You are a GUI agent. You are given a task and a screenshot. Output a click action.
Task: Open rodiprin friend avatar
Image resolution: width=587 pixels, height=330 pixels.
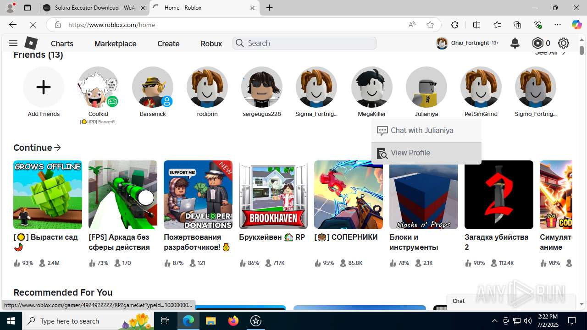207,87
